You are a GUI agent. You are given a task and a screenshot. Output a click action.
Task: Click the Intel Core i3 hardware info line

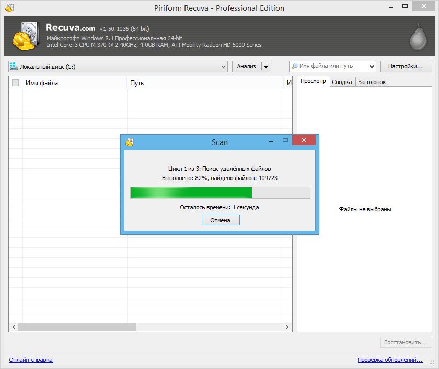[154, 45]
